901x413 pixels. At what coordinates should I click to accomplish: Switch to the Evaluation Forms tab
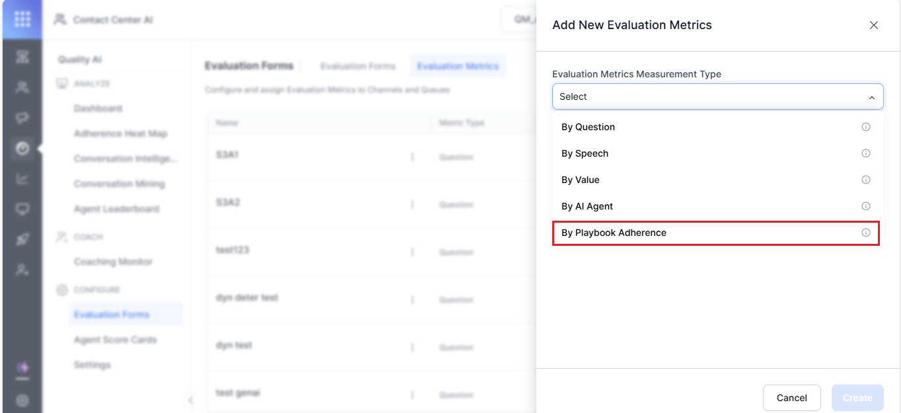tap(358, 66)
